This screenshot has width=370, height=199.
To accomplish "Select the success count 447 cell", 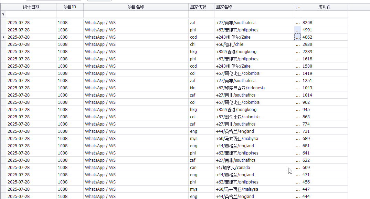I will [325, 189].
